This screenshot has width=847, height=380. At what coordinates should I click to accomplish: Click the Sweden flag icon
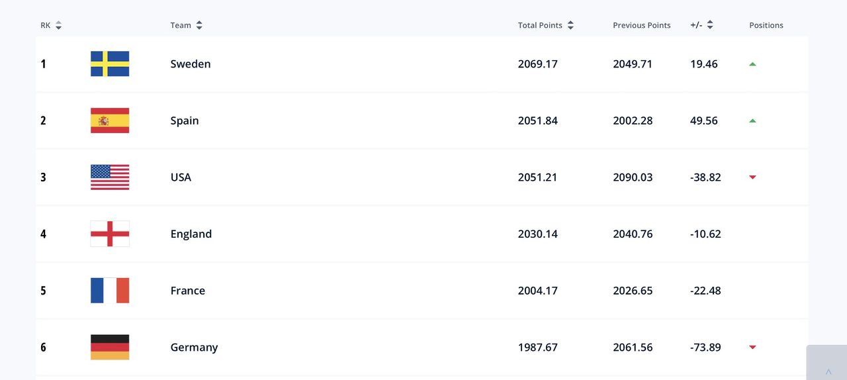(x=110, y=64)
